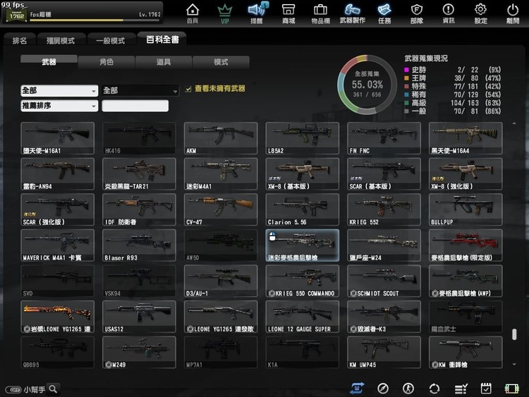Click the weapon search input field
This screenshot has height=397, width=529.
click(135, 106)
